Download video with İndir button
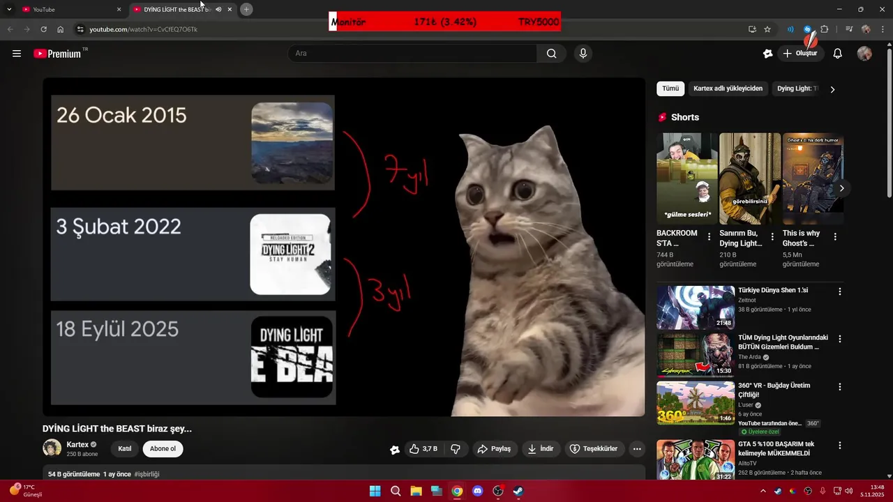Image resolution: width=893 pixels, height=502 pixels. click(541, 449)
